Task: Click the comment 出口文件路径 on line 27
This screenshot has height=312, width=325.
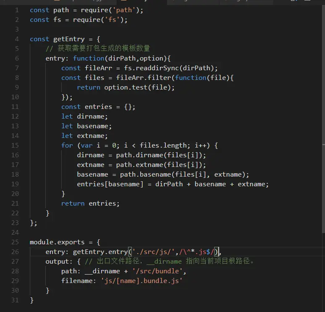Action: [x=118, y=261]
